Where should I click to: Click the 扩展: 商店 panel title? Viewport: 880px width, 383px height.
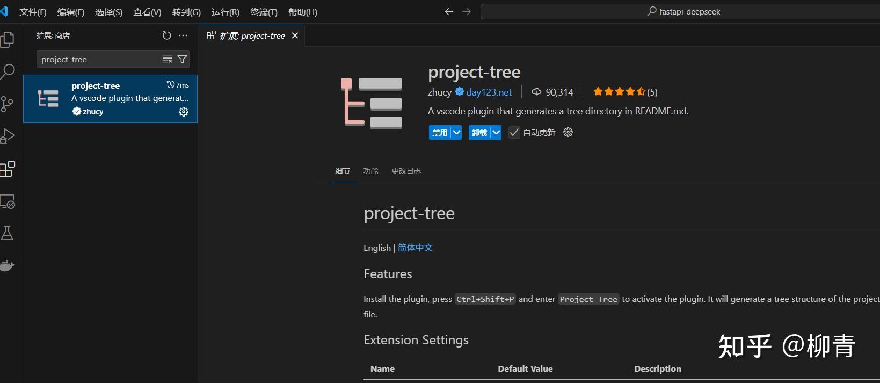[x=53, y=35]
